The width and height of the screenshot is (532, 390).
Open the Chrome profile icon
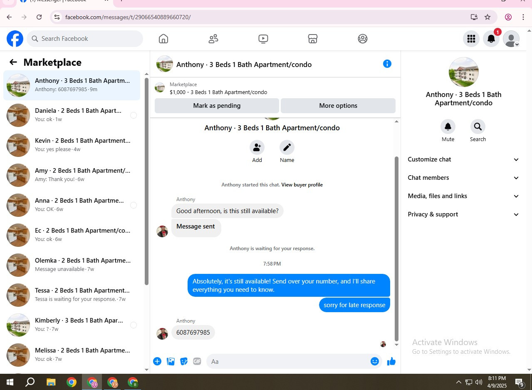coord(508,17)
